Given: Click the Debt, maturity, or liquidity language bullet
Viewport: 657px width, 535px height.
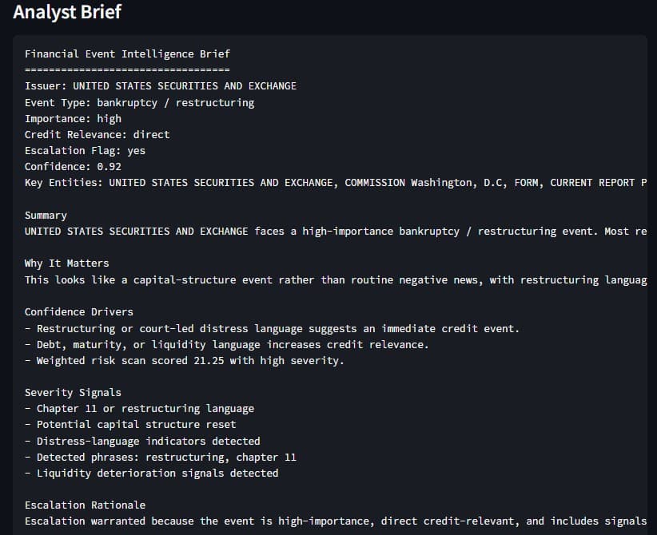Looking at the screenshot, I should point(227,345).
